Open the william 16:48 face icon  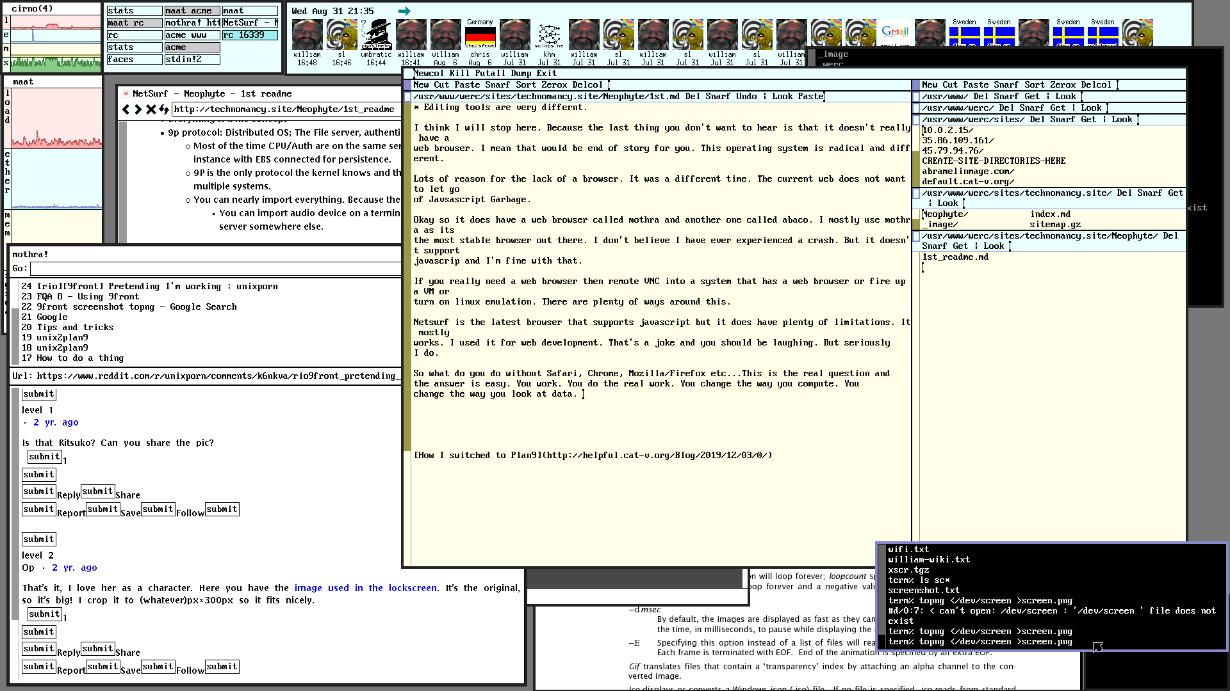coord(307,35)
